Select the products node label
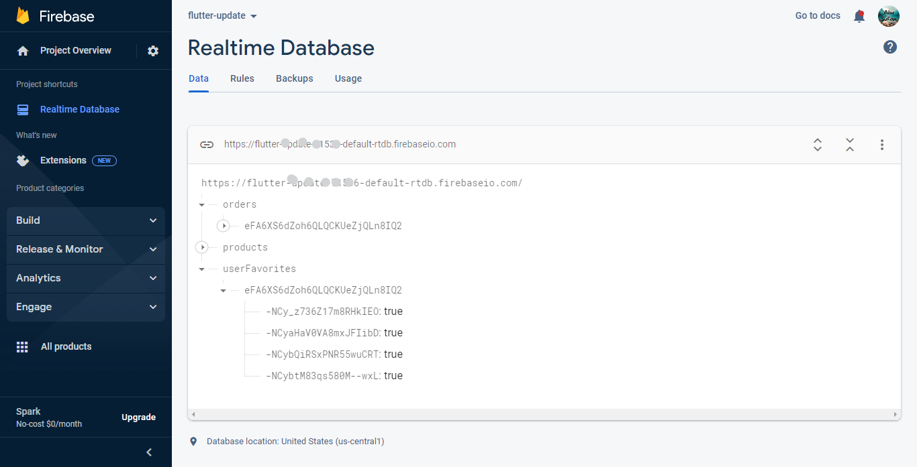Screen dimensions: 917x467 point(245,247)
